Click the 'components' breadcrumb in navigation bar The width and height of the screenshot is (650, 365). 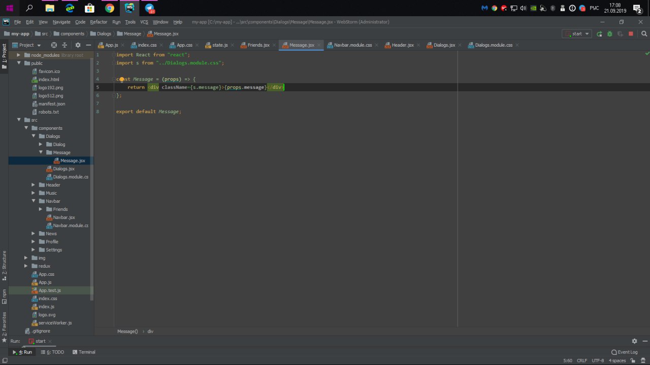coord(72,34)
